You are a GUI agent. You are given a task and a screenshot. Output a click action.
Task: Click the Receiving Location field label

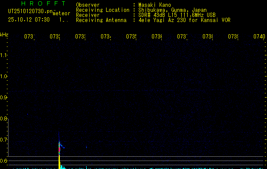tap(102, 10)
